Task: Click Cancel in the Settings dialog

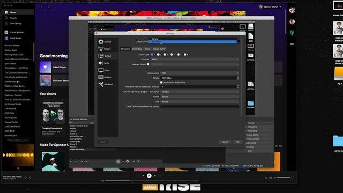Action: 225,142
